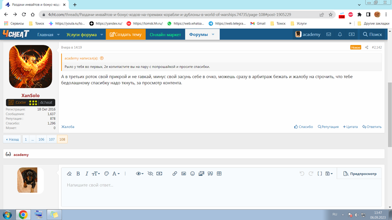This screenshot has width=392, height=220.
Task: Open the Онлайн маркет tab
Action: pyautogui.click(x=165, y=34)
